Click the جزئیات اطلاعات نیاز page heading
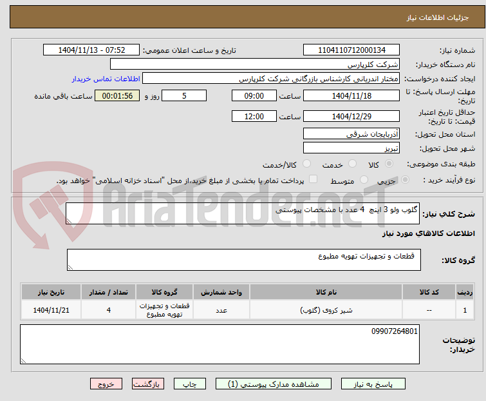The width and height of the screenshot is (486, 401). click(x=438, y=17)
